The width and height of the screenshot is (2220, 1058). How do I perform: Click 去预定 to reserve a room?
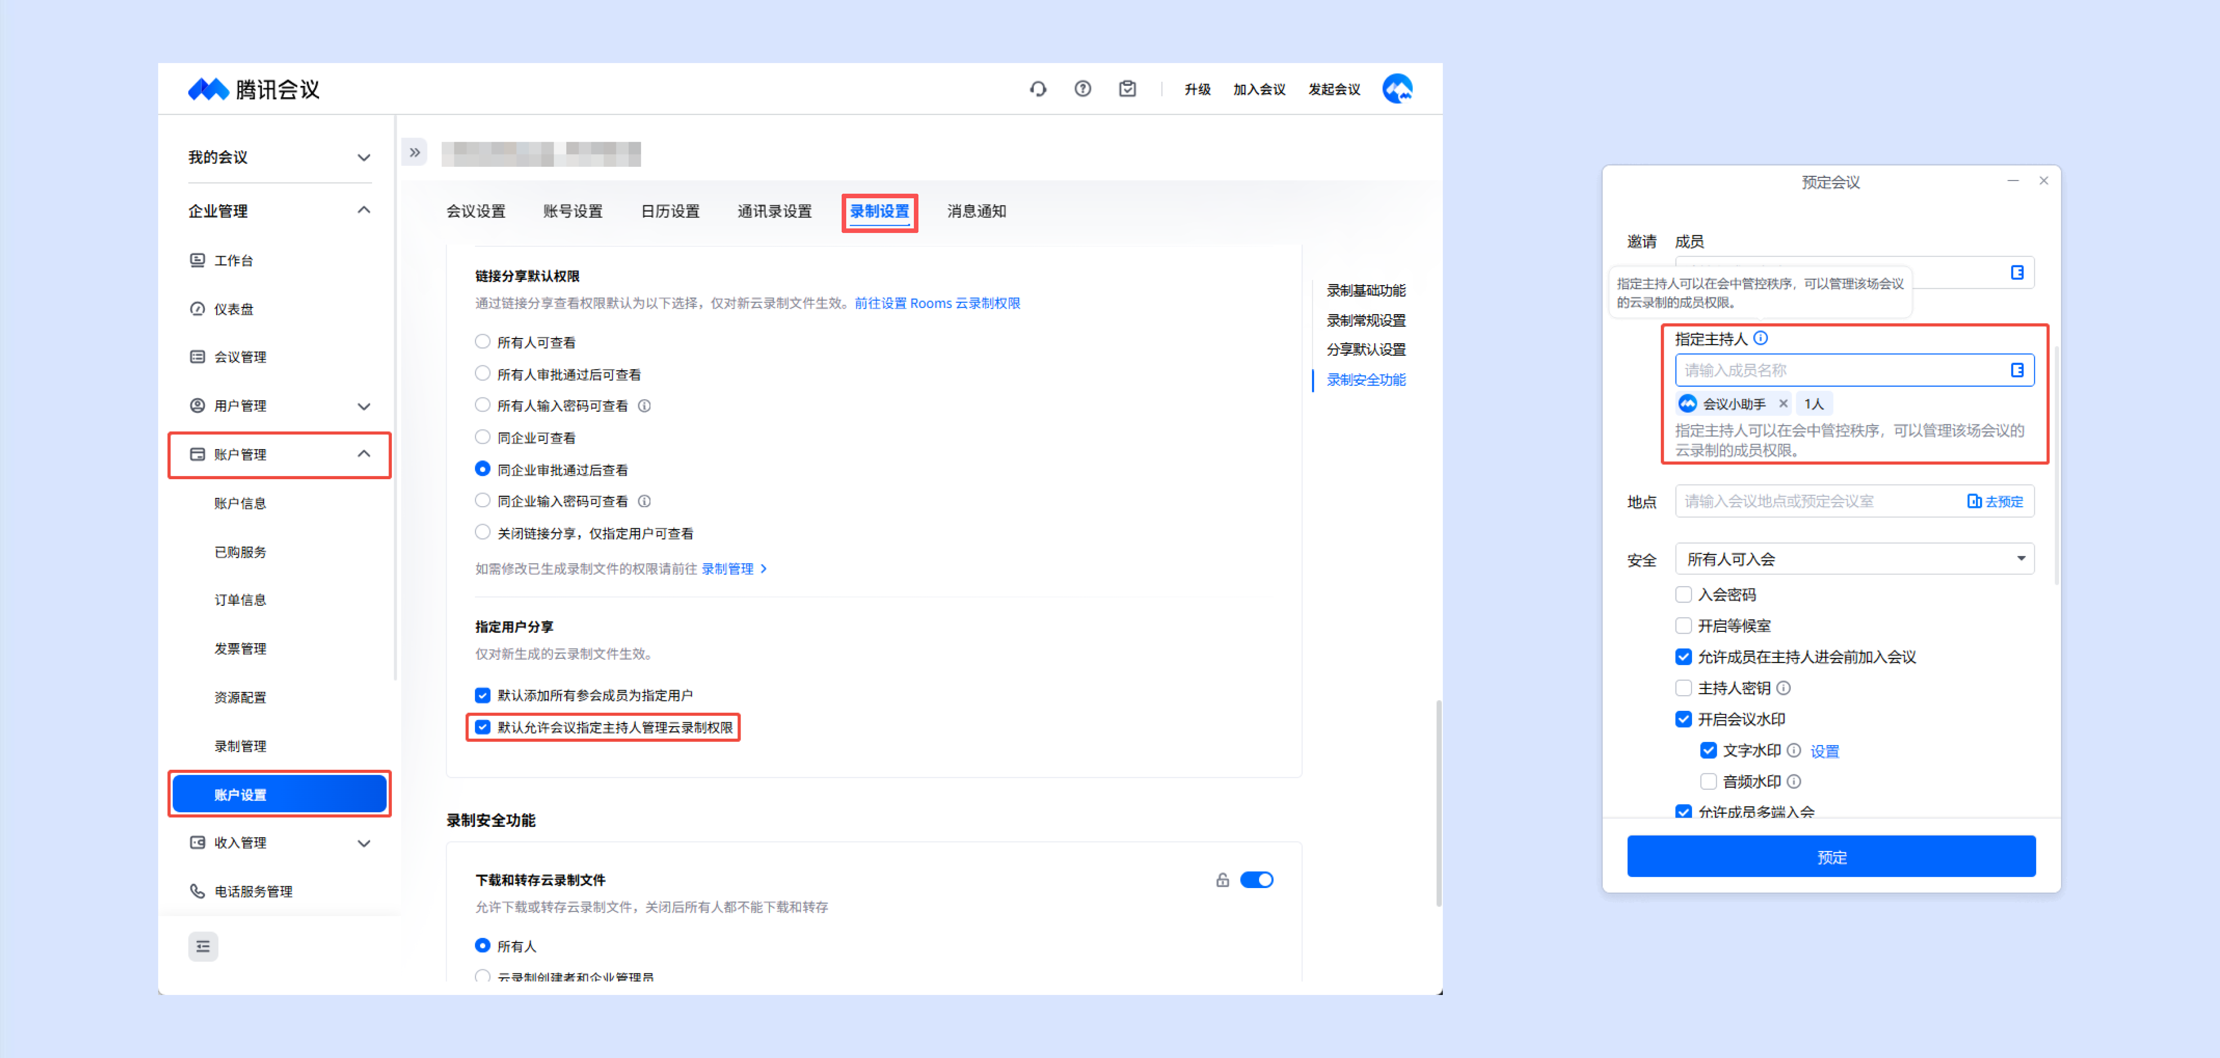coord(1995,501)
